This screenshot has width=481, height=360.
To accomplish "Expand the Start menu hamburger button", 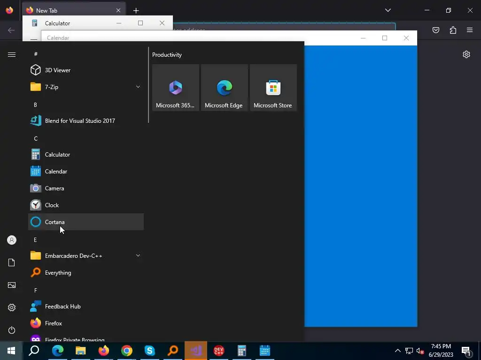I will click(x=12, y=54).
